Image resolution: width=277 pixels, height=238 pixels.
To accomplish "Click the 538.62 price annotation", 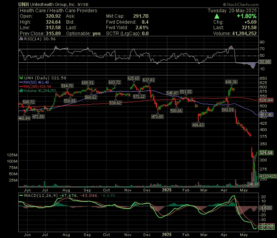I will point(116,103).
